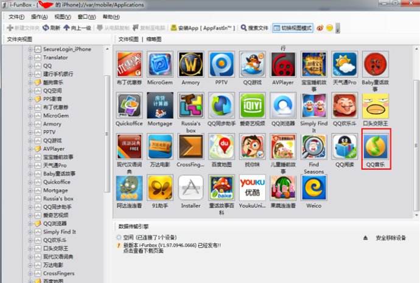Select the CrossFingers app icon
Viewport: 420px width, 283px height.
point(191,147)
